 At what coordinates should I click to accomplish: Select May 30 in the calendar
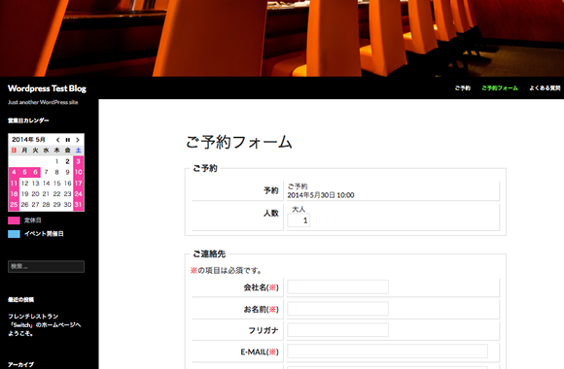pyautogui.click(x=68, y=205)
